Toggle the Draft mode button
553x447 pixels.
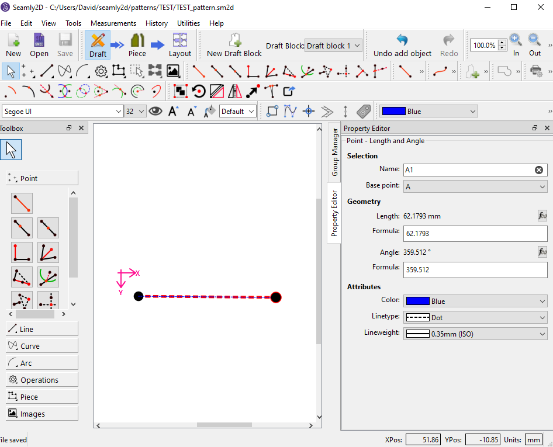[98, 44]
